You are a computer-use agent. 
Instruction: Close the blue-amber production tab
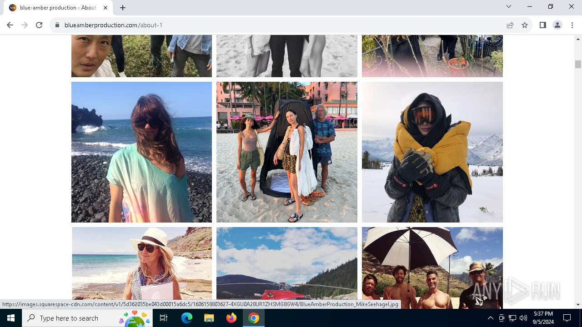tap(105, 8)
